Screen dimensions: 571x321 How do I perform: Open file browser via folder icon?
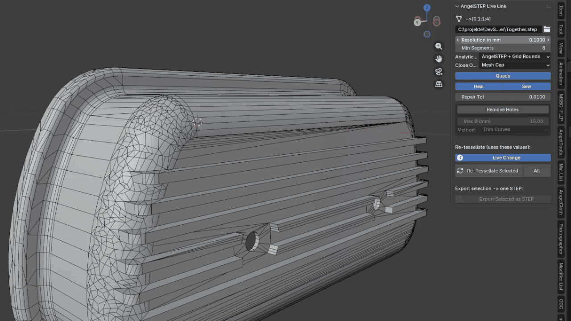tap(546, 29)
